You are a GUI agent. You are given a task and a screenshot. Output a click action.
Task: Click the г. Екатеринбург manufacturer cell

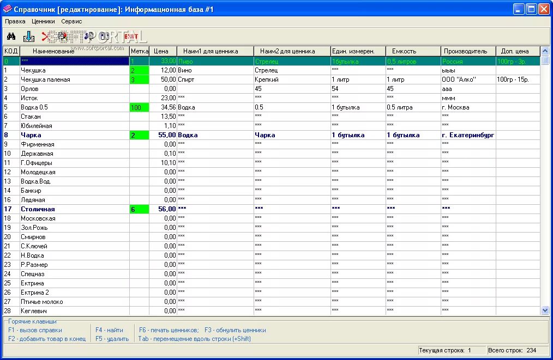[x=468, y=135]
